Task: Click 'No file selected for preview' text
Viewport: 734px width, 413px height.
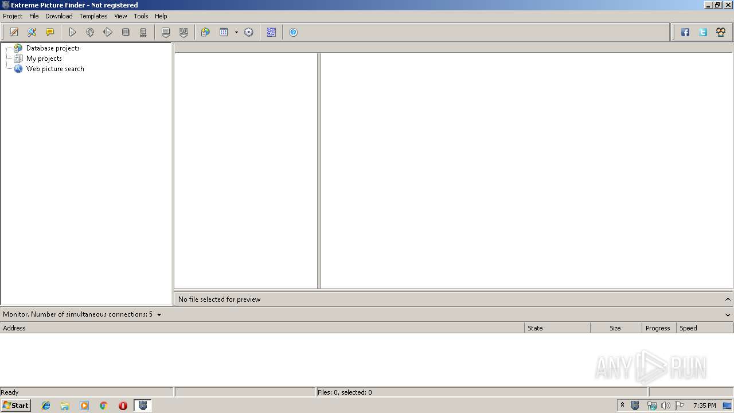Action: [x=219, y=299]
